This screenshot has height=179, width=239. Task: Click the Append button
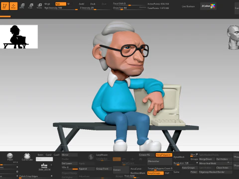coord(87,169)
